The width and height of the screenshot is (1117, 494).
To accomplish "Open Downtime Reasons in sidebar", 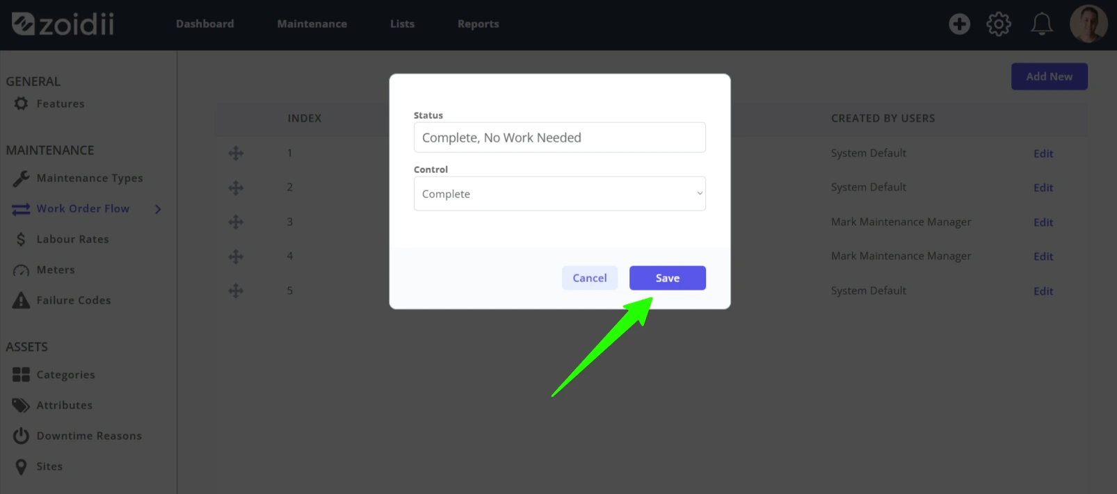I will pos(89,436).
